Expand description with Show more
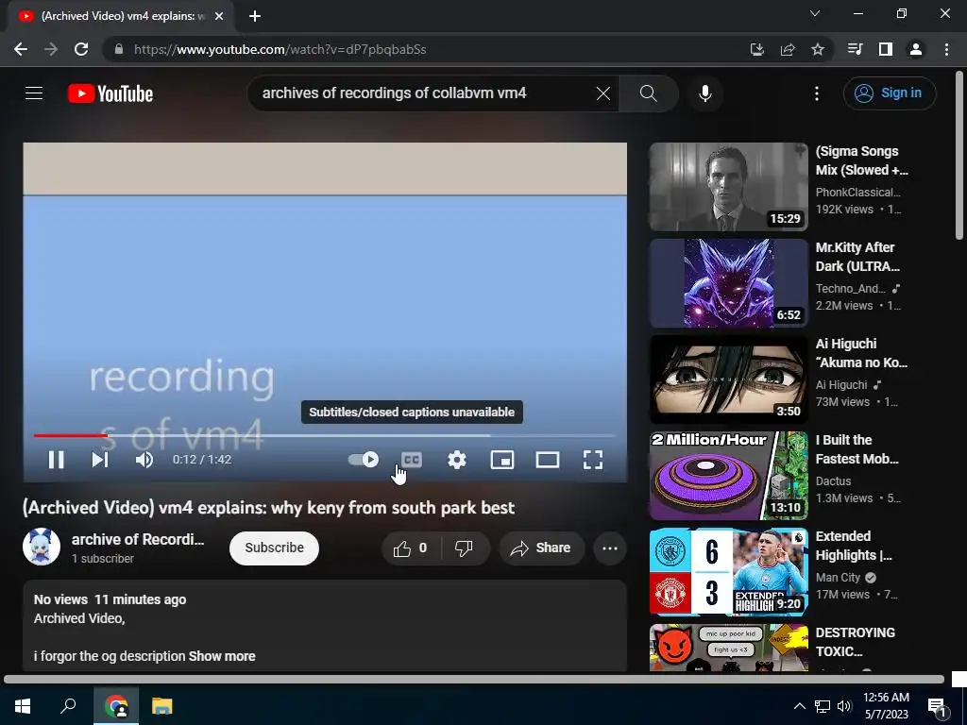The width and height of the screenshot is (967, 725). pyautogui.click(x=222, y=656)
